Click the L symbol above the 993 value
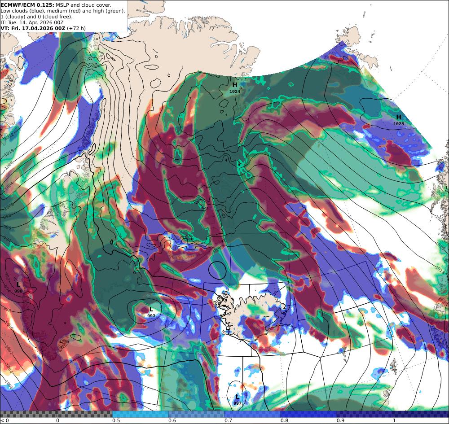449x424 pixels. pyautogui.click(x=151, y=309)
